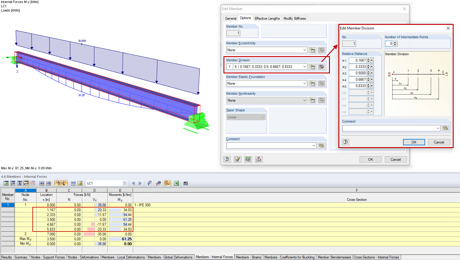Viewport: 460px width, 260px height.
Task: Click the x4 value field 0.6667
Action: coord(358,79)
